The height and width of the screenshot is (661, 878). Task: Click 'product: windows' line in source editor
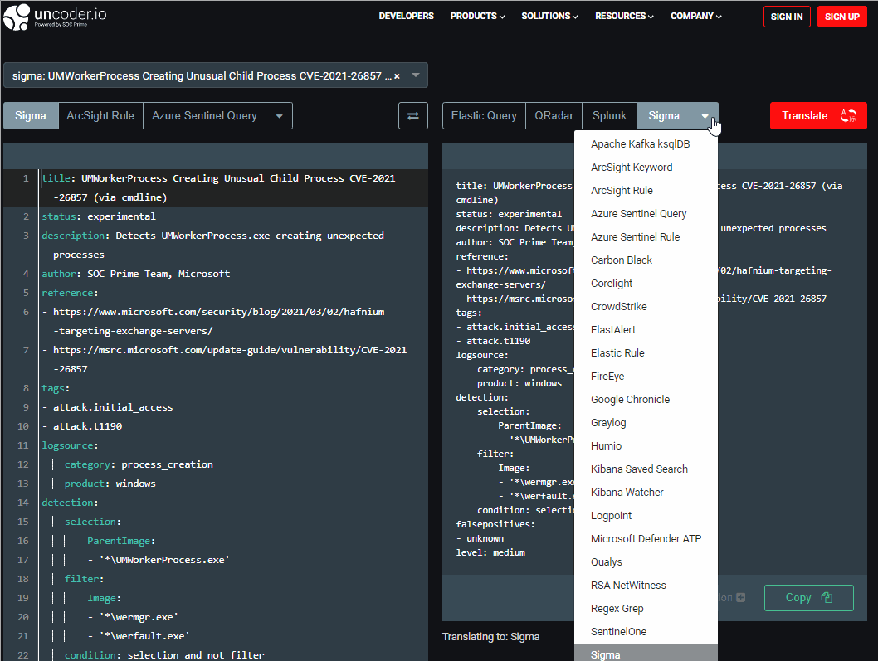(x=110, y=484)
